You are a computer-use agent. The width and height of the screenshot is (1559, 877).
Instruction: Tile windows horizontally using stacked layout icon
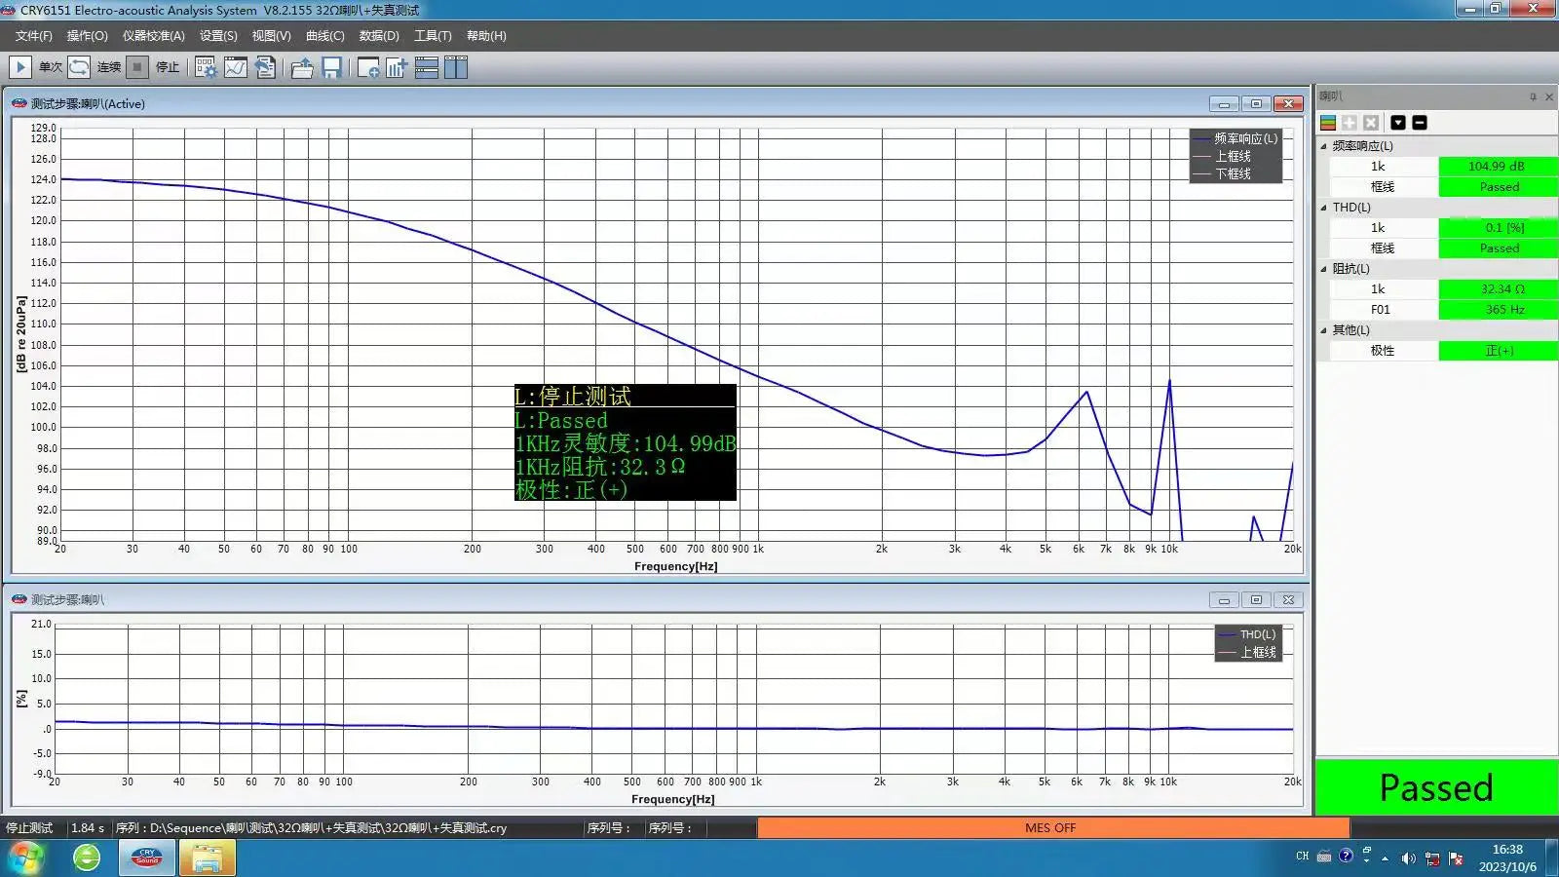click(426, 67)
